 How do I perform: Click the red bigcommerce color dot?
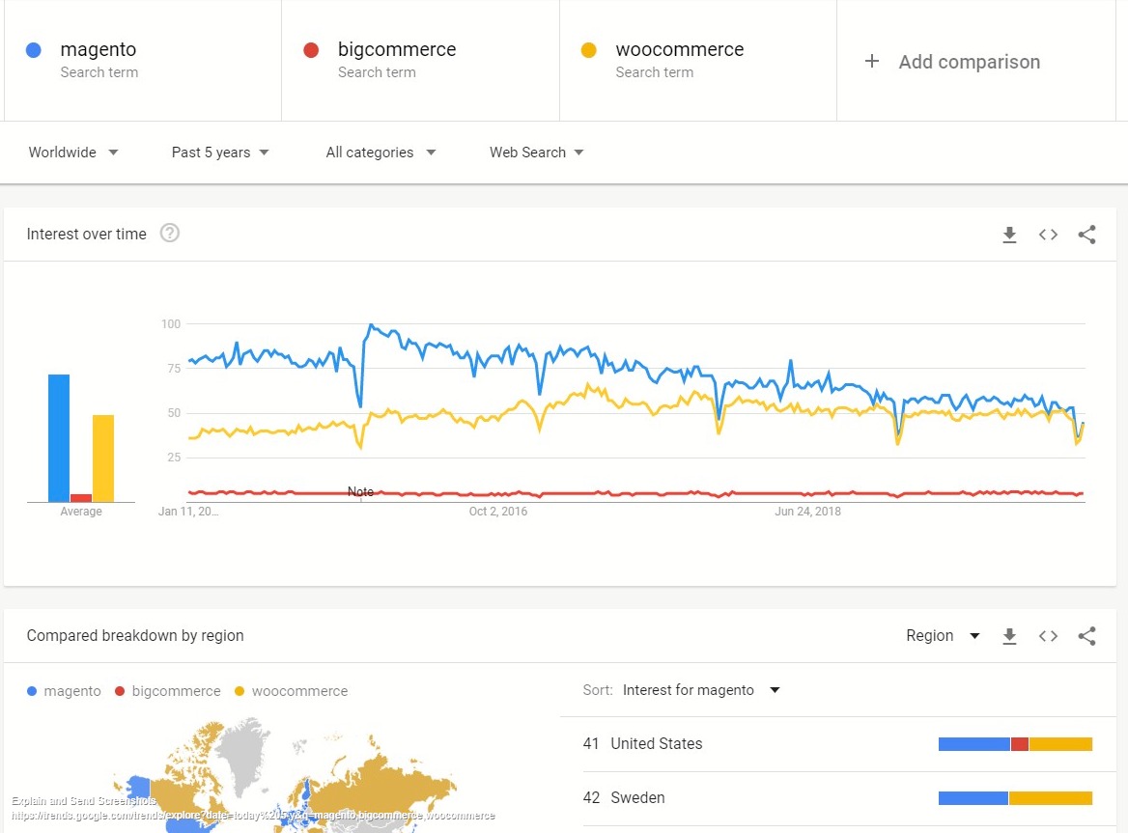click(x=311, y=49)
